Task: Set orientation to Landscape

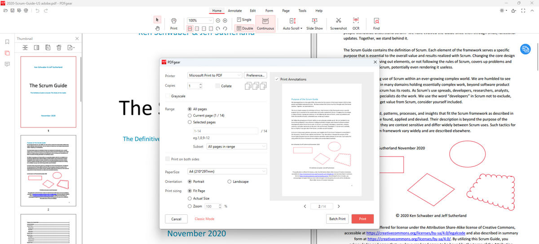Action: (x=230, y=182)
